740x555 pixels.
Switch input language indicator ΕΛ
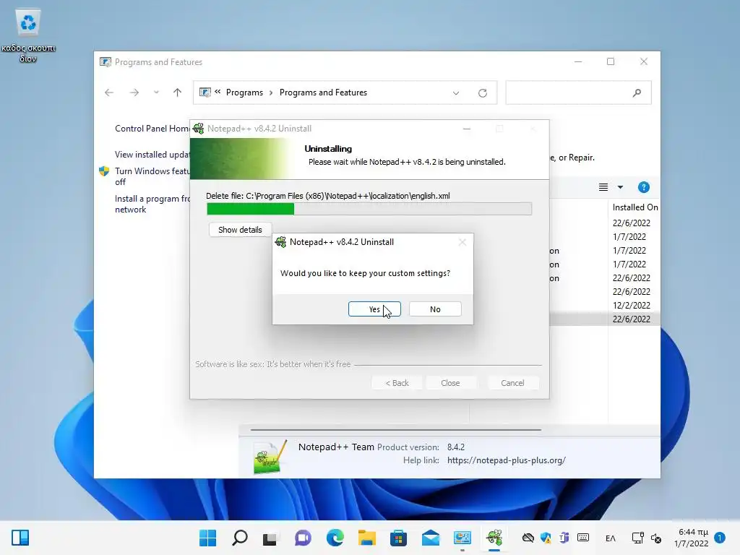point(610,538)
